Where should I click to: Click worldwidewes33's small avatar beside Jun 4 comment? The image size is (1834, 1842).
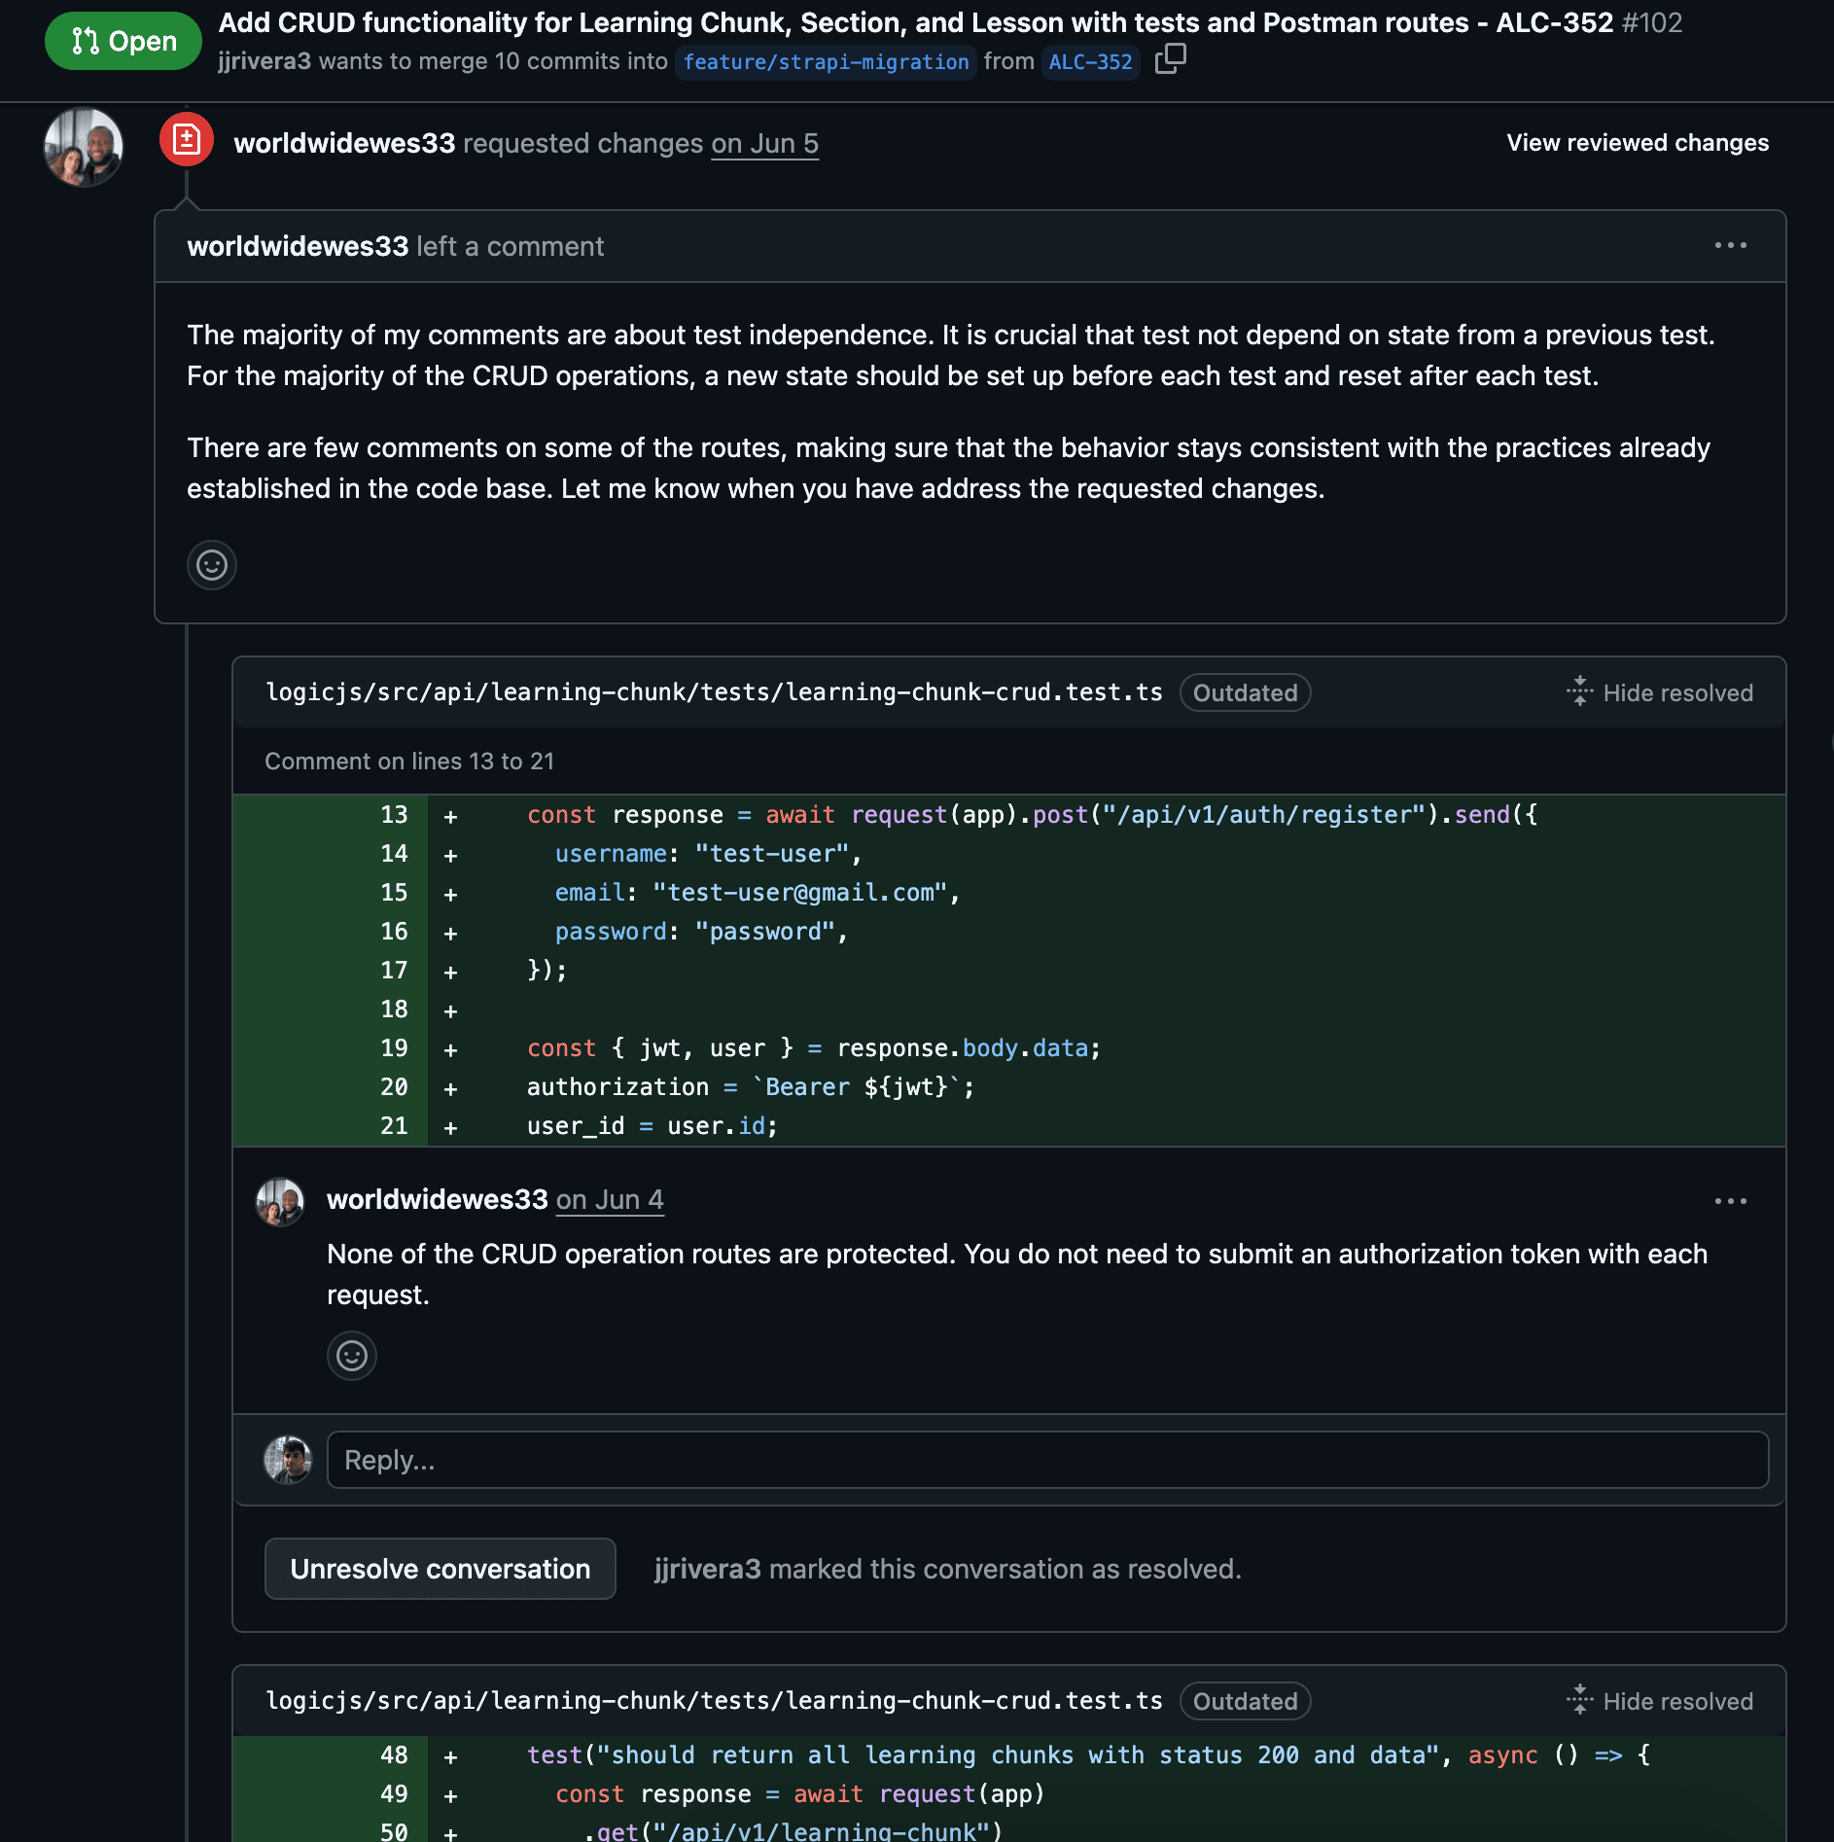[x=280, y=1202]
